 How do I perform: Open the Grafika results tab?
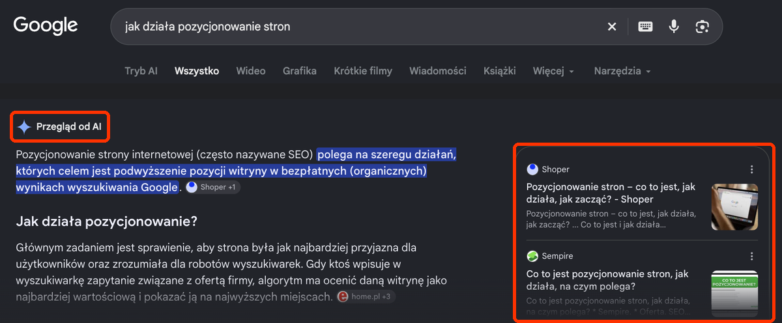click(x=300, y=71)
